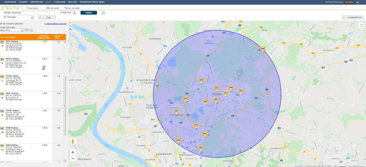
Task: Select ESSO Station name text
Action: (x=12, y=145)
